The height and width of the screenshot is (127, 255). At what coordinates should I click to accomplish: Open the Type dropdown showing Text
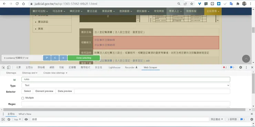126,85
